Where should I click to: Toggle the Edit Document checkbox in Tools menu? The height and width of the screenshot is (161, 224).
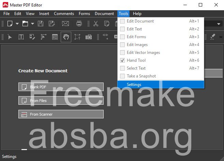pos(122,21)
